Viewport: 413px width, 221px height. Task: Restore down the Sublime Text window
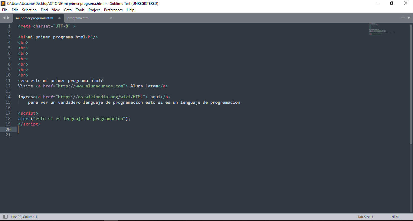pyautogui.click(x=392, y=3)
